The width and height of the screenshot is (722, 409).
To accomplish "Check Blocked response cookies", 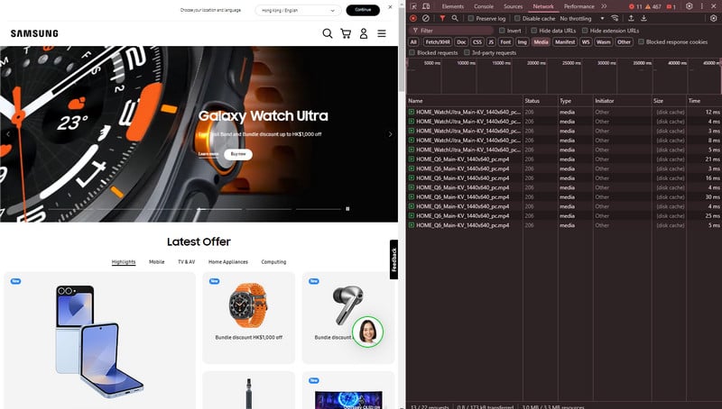I will (641, 41).
